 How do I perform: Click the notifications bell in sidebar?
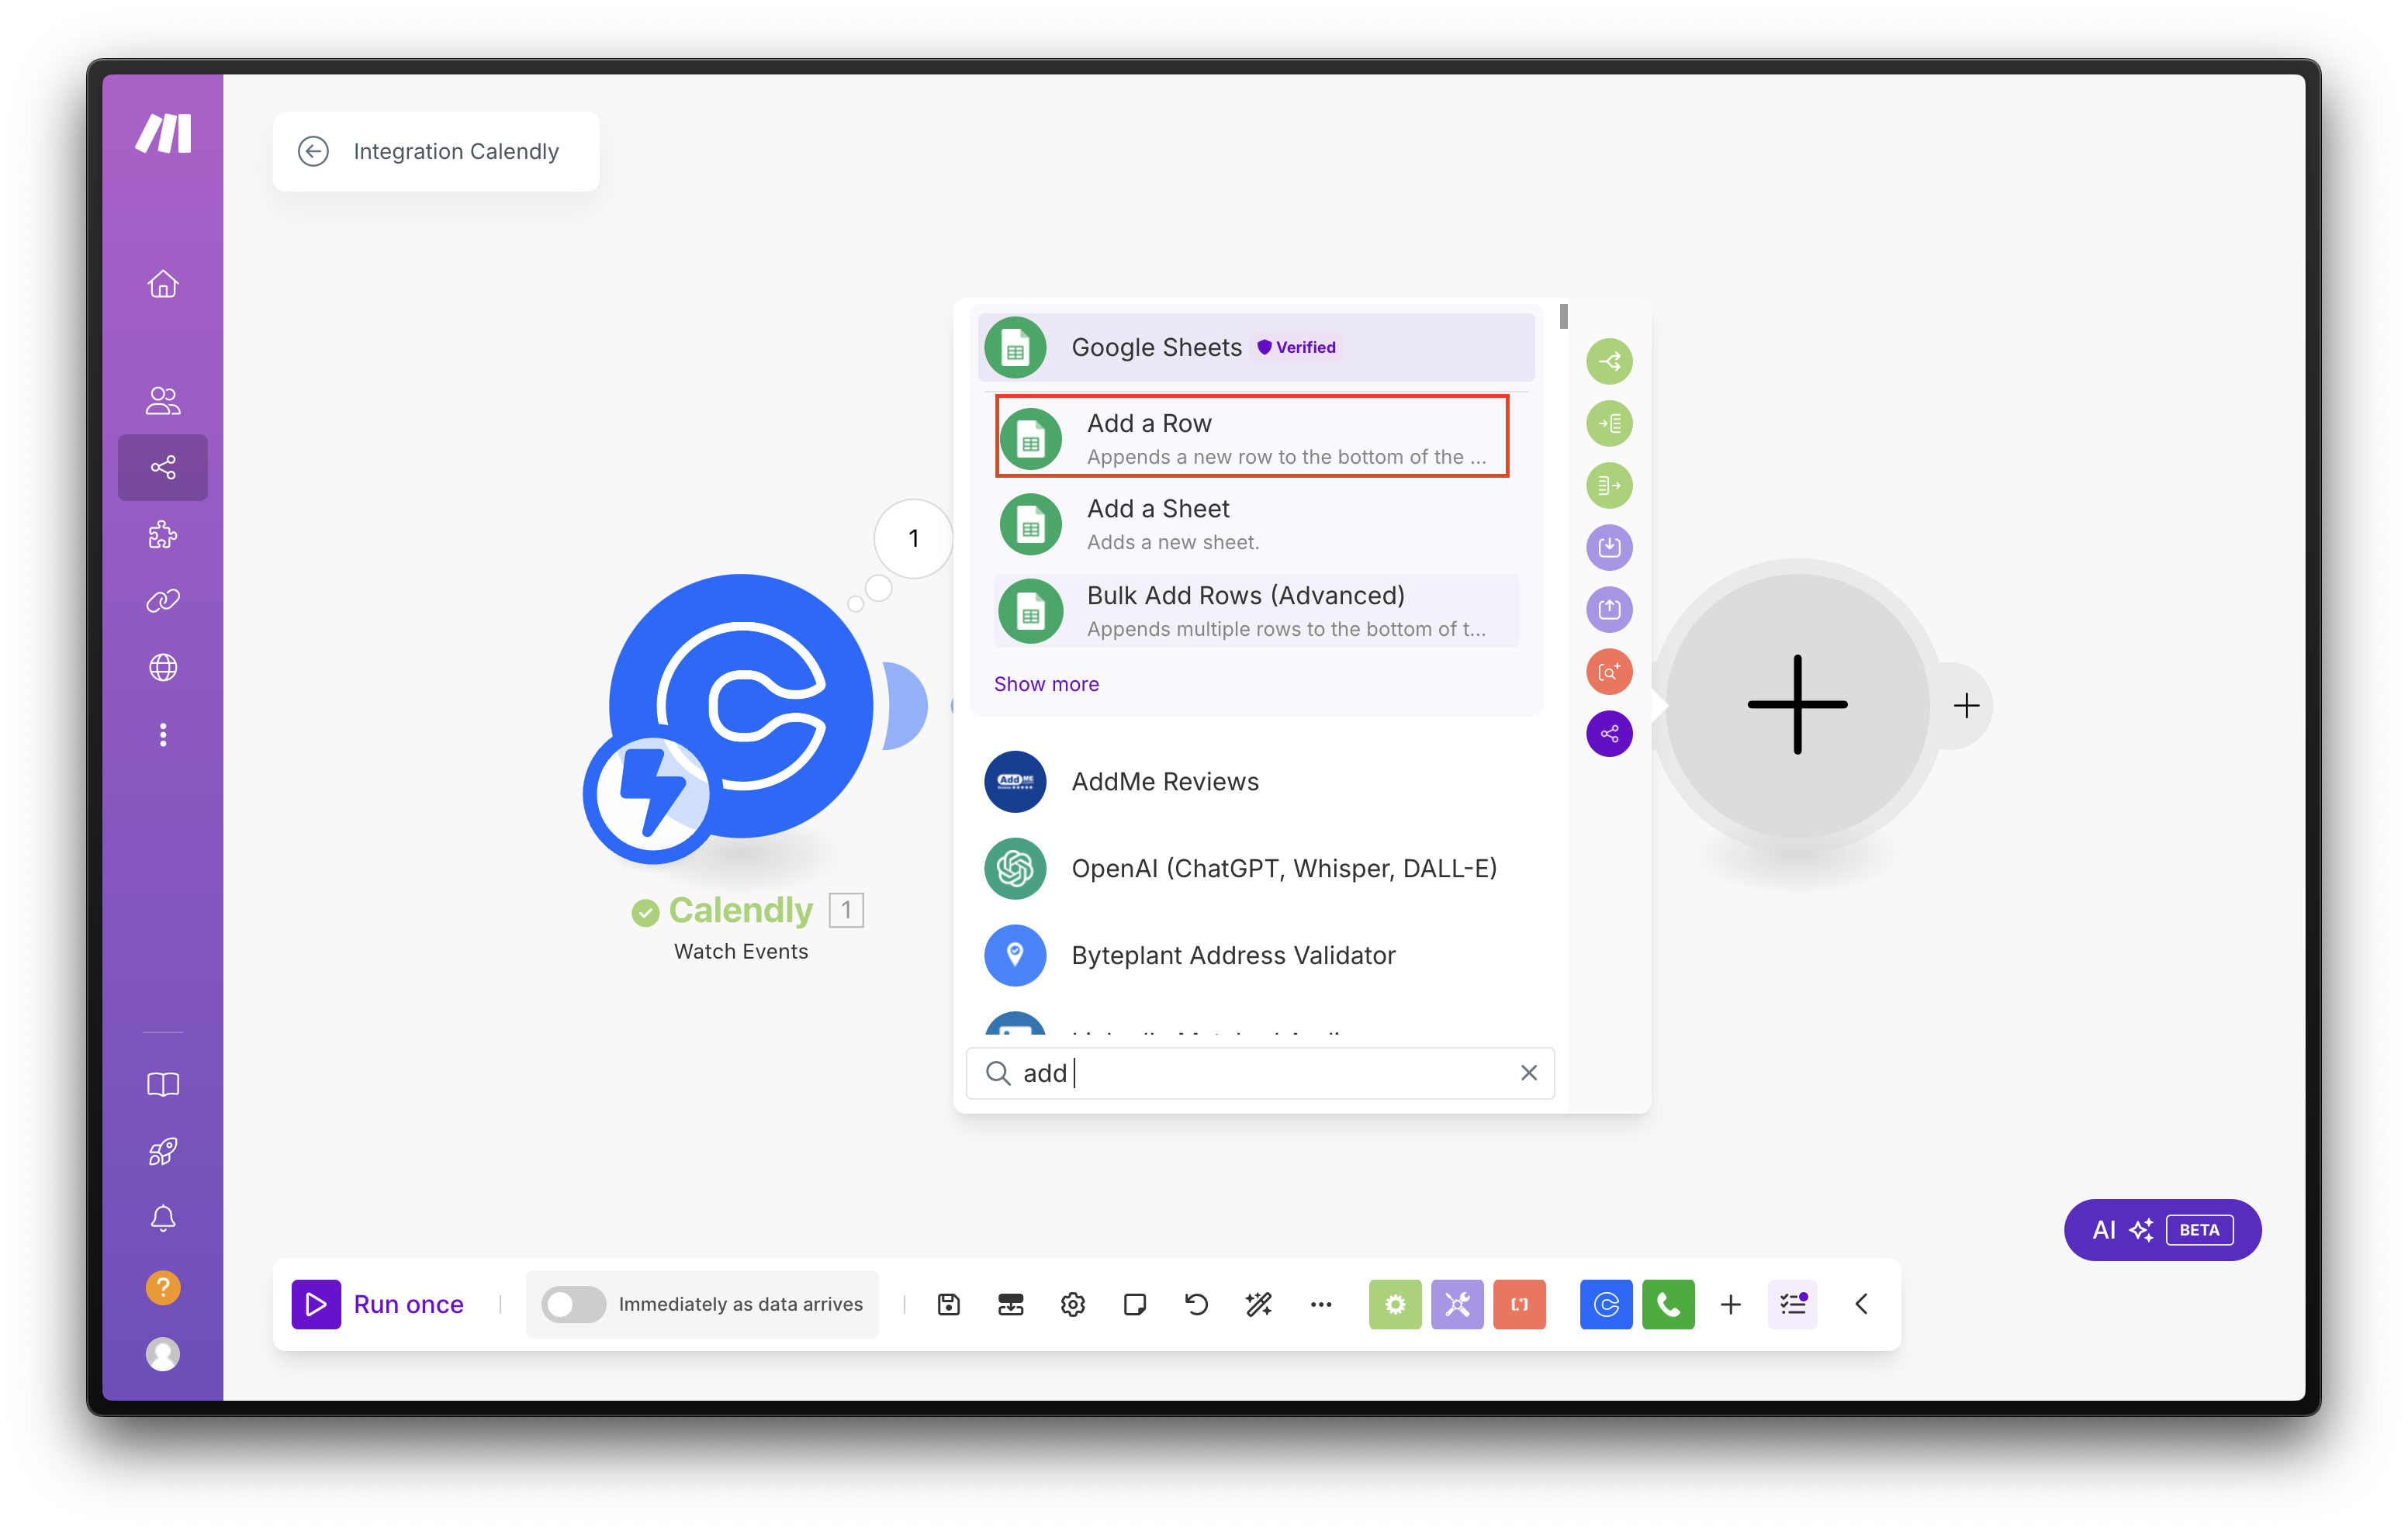(x=163, y=1218)
